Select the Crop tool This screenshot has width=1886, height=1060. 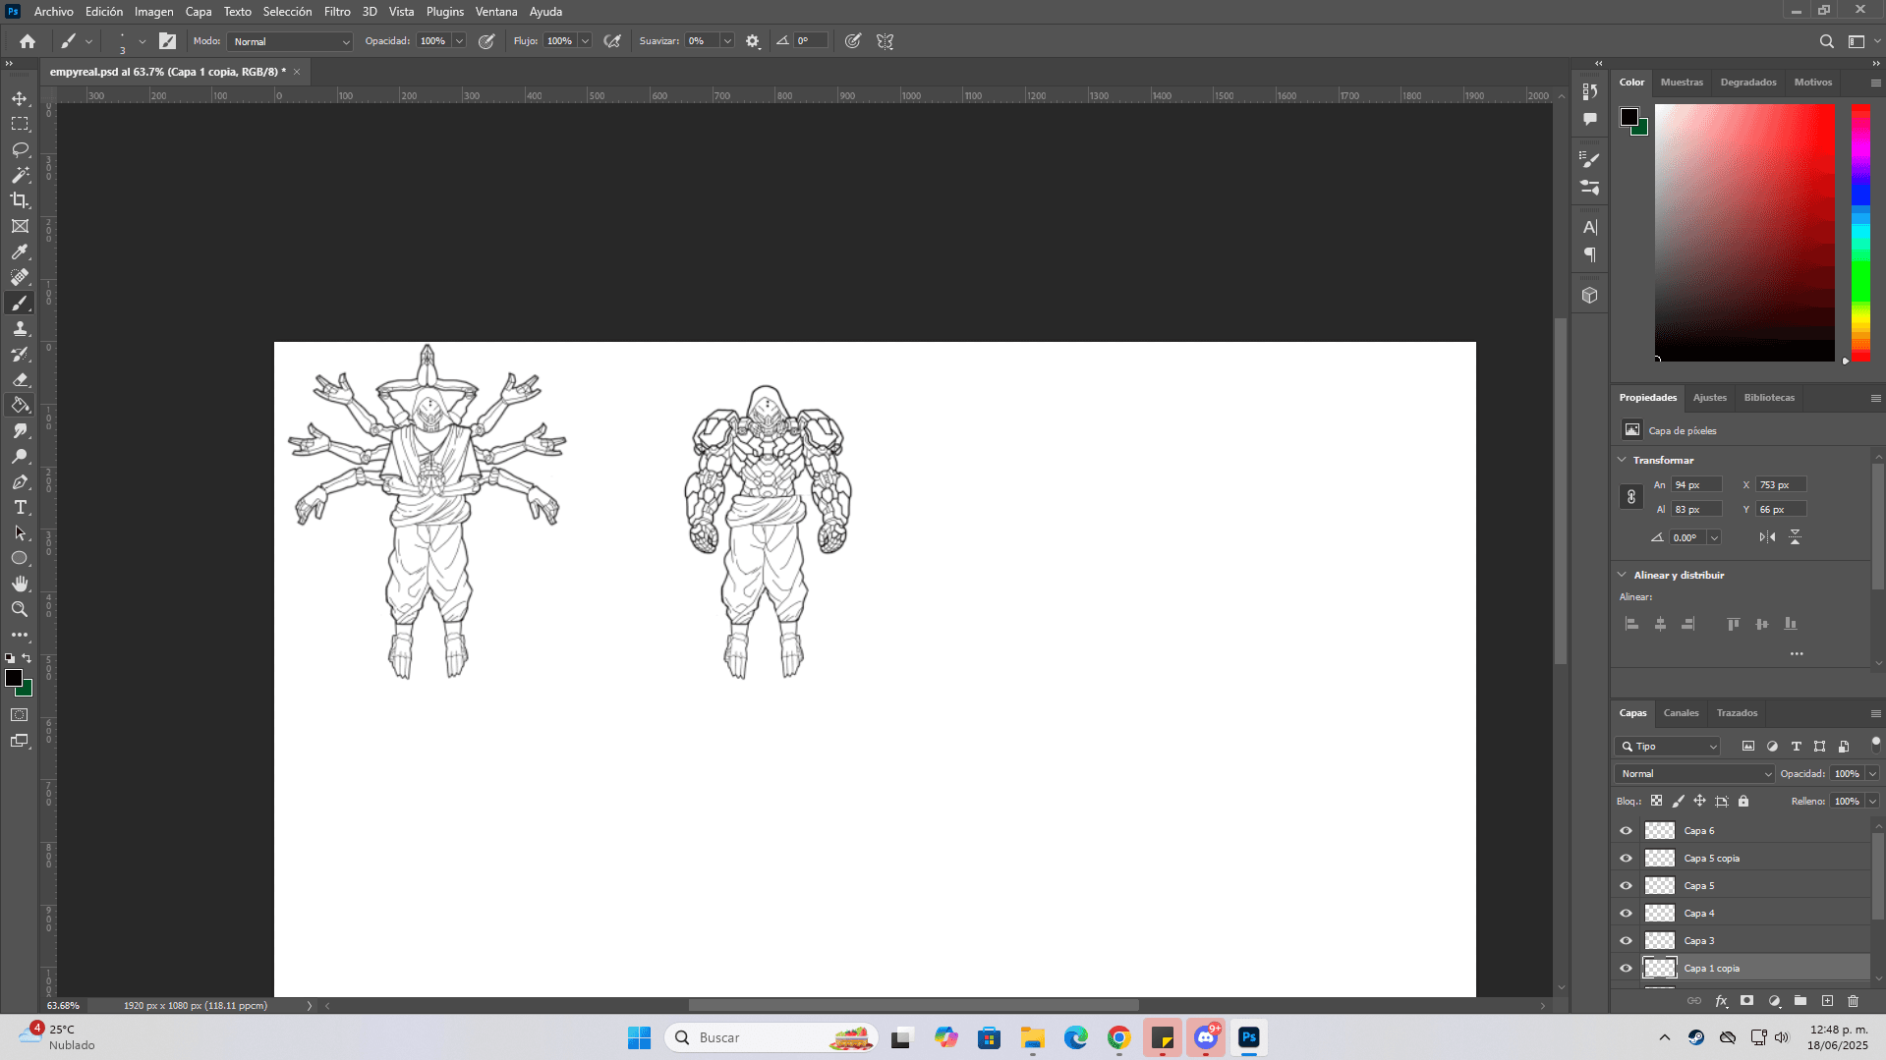coord(20,200)
